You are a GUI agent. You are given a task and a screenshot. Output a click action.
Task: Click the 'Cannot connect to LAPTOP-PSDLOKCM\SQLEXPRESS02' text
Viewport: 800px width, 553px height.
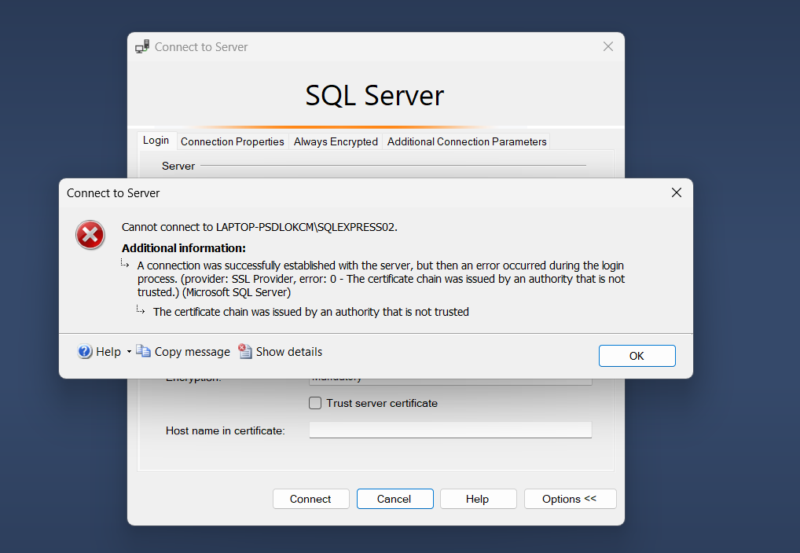pyautogui.click(x=259, y=227)
